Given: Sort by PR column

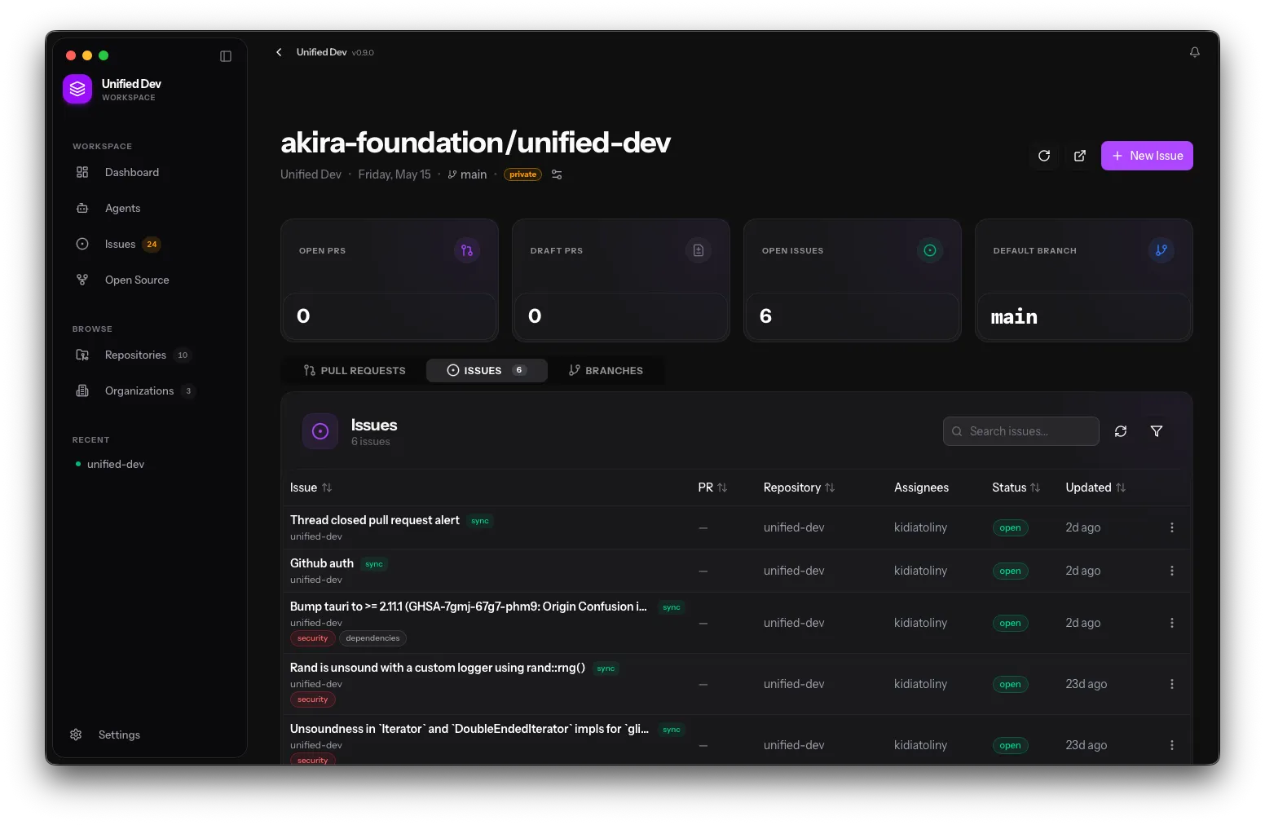Looking at the screenshot, I should (712, 487).
